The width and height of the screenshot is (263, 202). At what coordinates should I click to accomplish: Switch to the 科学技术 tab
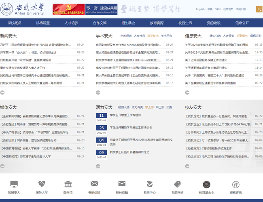click(x=153, y=36)
